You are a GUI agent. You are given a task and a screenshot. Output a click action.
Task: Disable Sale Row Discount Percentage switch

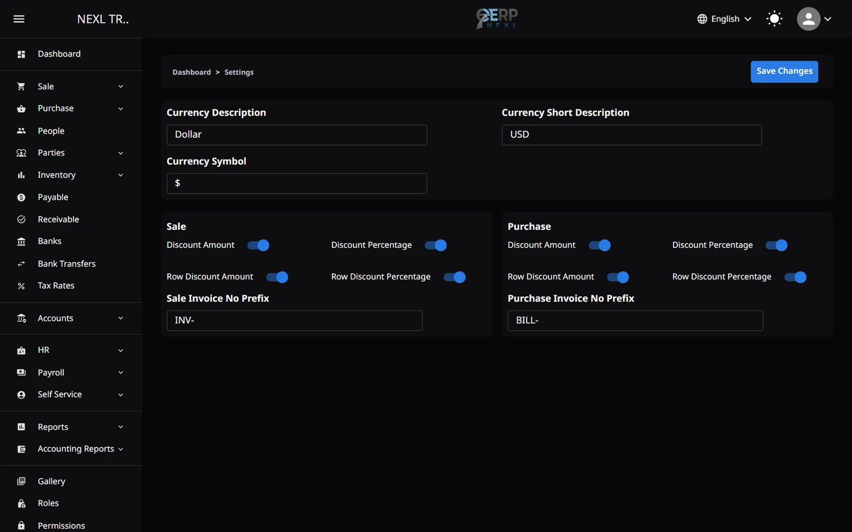coord(455,277)
